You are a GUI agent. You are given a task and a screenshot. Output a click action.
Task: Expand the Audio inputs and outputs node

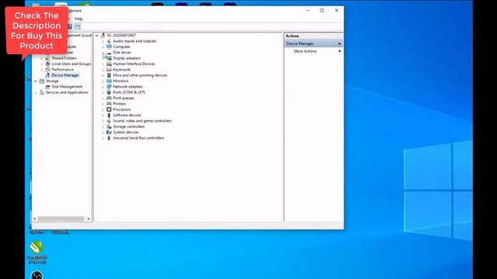(103, 41)
